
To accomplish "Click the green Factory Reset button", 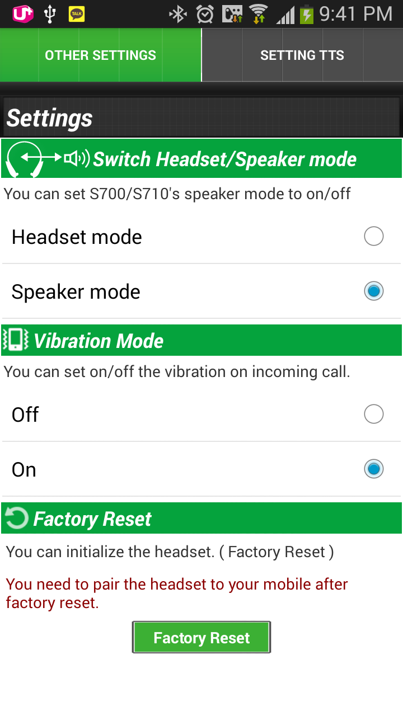I will [201, 637].
